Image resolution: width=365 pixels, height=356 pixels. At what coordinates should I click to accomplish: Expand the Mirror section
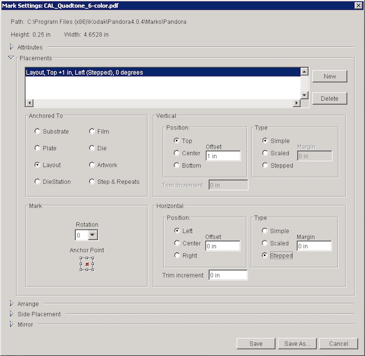click(x=11, y=324)
